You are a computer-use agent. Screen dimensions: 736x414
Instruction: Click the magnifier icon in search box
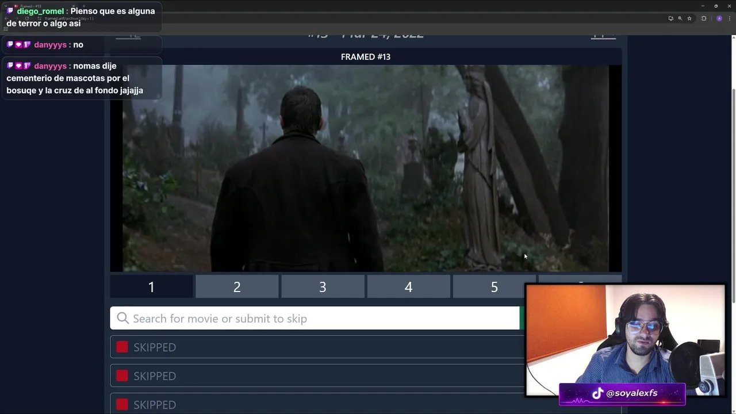[x=122, y=318]
